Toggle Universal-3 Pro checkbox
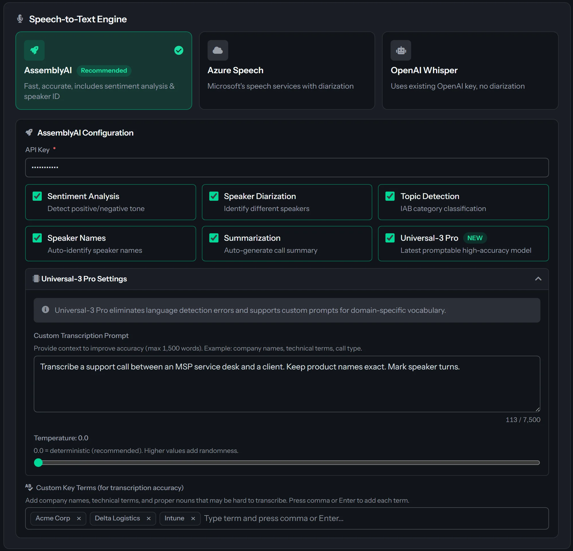 click(x=390, y=238)
